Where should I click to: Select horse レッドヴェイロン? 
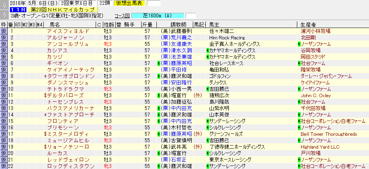click(68, 160)
